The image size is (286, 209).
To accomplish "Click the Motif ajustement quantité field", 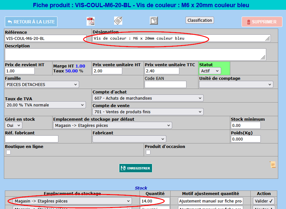I will coord(210,201).
